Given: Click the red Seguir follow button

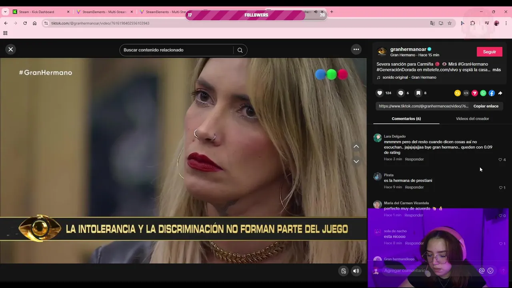Looking at the screenshot, I should 489,52.
